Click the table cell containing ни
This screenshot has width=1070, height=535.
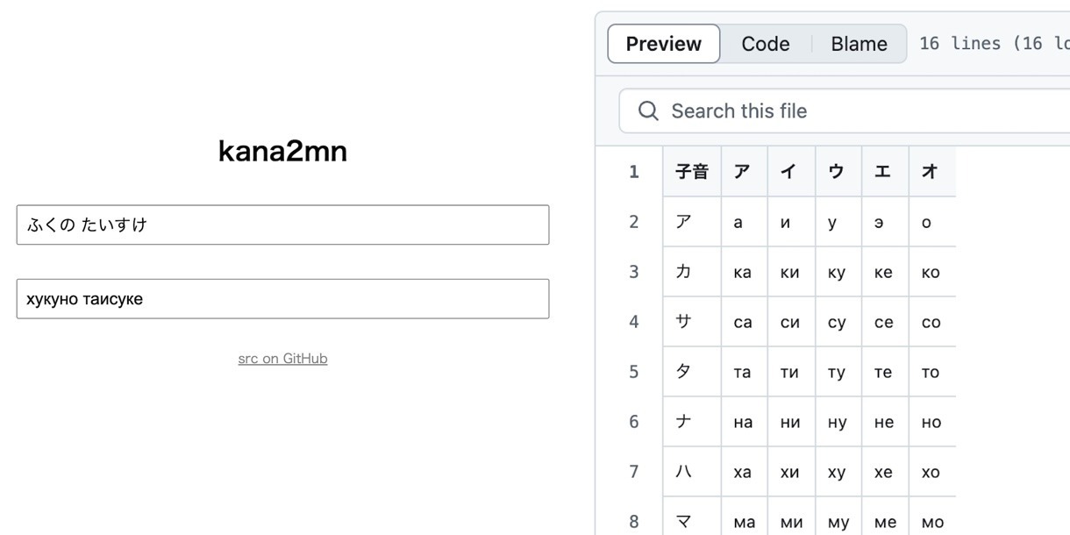coord(791,422)
